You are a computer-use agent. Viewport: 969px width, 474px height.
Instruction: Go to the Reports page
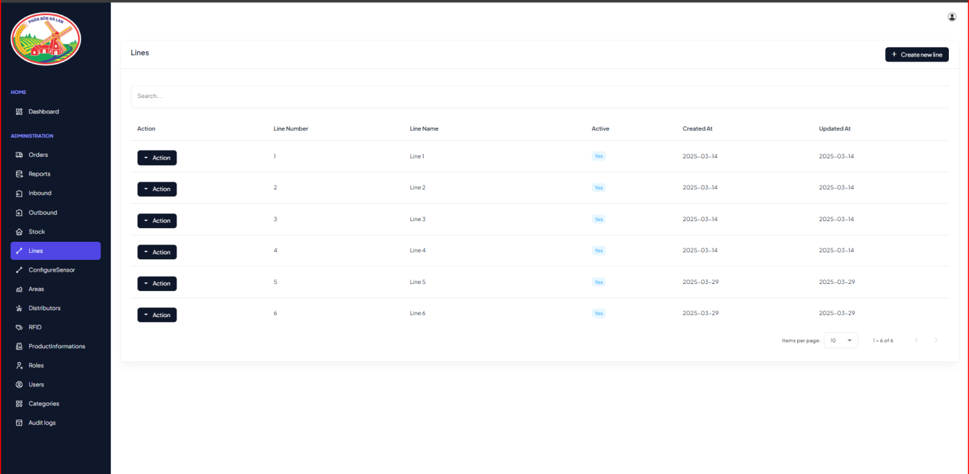(x=39, y=174)
